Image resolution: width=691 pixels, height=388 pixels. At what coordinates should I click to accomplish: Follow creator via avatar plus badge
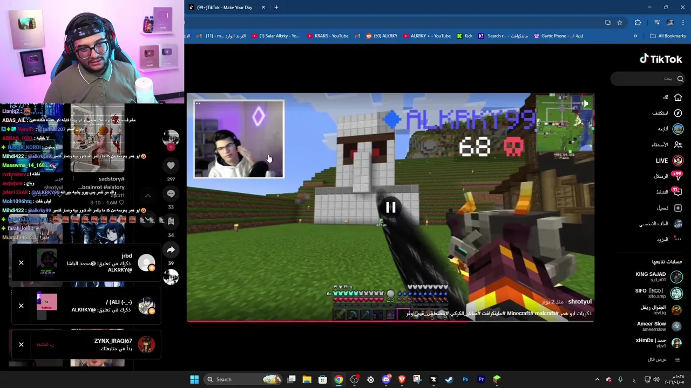pyautogui.click(x=171, y=147)
